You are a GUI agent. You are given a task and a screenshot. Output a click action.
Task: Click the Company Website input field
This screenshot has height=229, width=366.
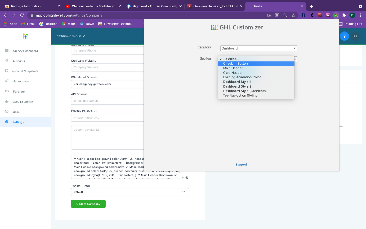pyautogui.click(x=107, y=67)
